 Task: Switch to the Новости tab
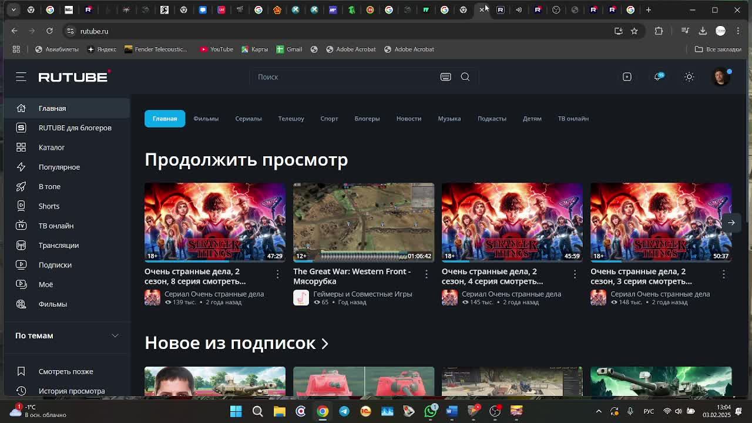(409, 119)
